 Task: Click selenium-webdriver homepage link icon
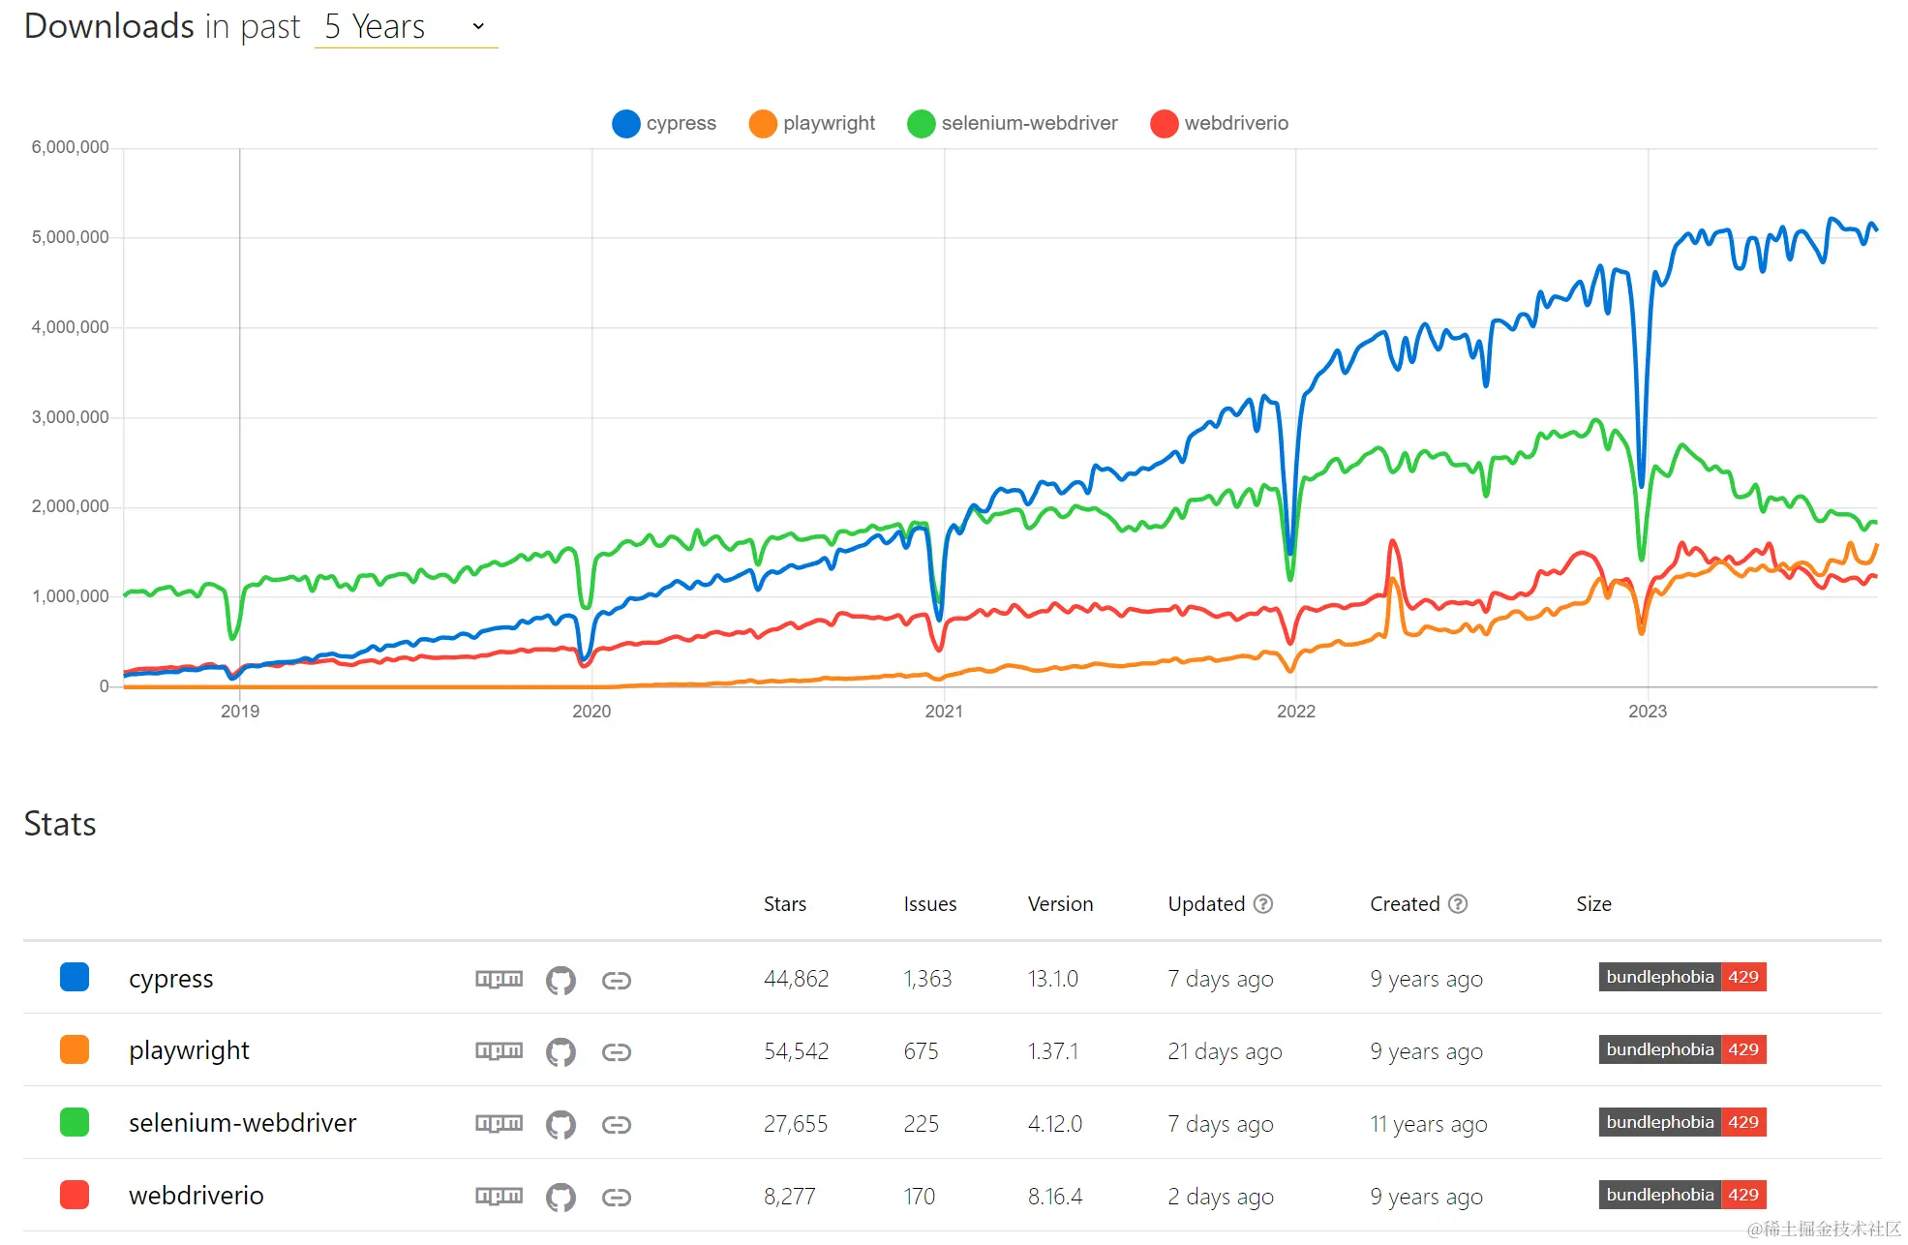click(617, 1125)
